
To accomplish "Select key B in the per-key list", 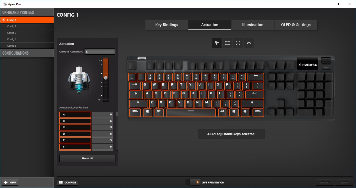I will point(75,121).
